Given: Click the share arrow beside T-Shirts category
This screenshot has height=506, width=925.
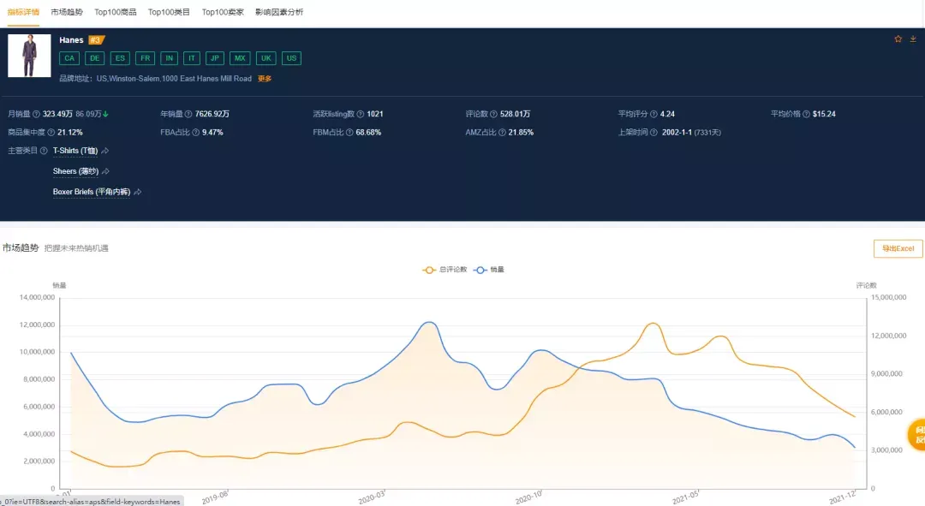Looking at the screenshot, I should point(105,151).
